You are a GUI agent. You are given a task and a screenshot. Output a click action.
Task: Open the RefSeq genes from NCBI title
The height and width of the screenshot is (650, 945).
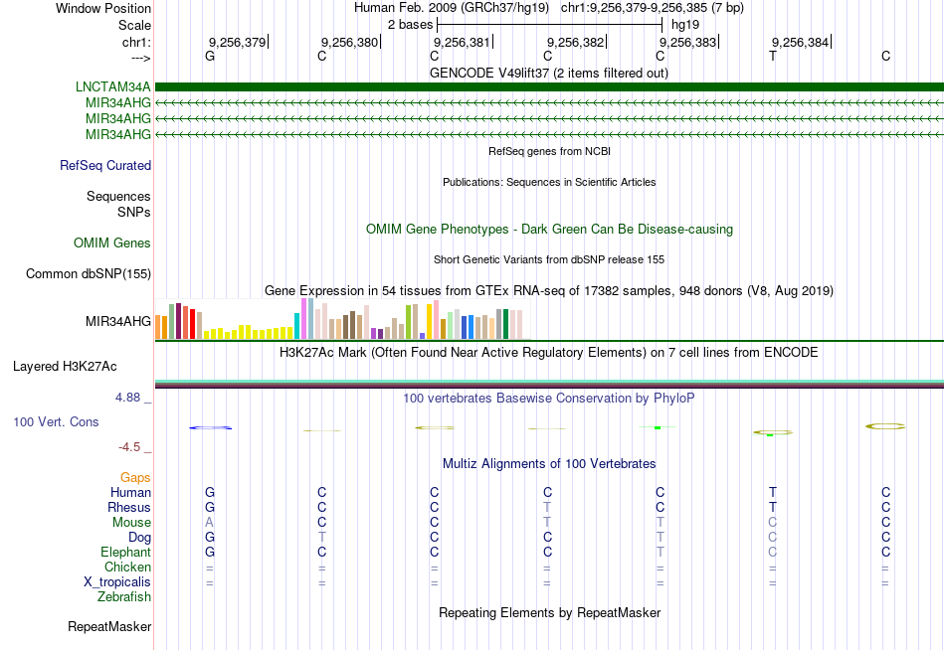coord(550,151)
